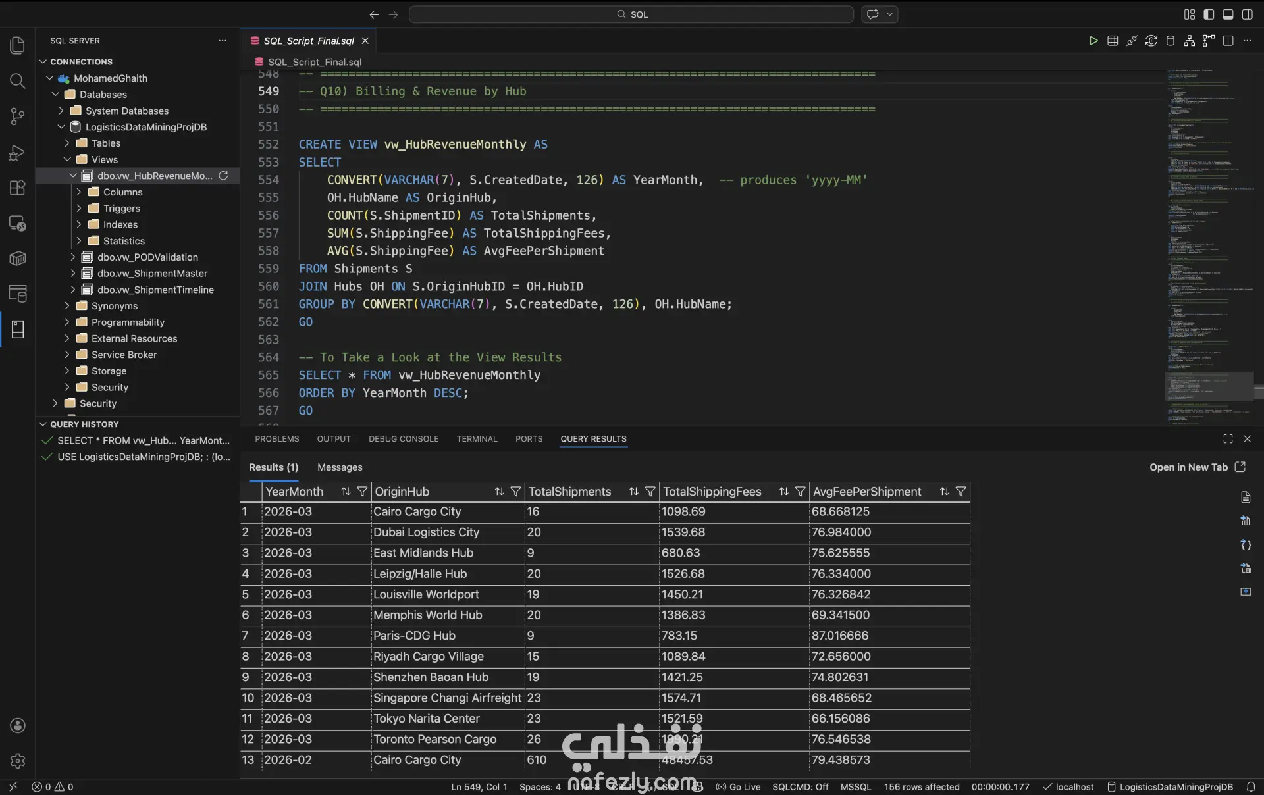Click Go Live in the status bar

pyautogui.click(x=738, y=786)
